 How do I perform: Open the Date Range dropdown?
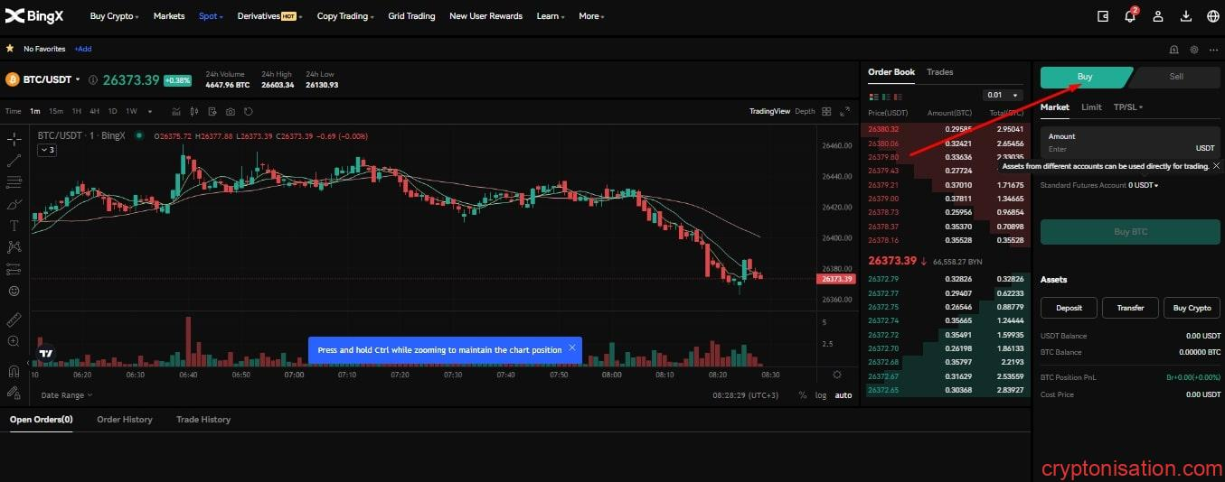click(66, 395)
